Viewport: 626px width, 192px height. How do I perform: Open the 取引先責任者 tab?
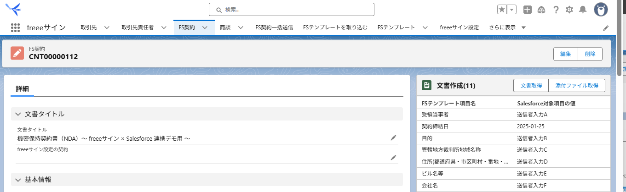point(138,27)
